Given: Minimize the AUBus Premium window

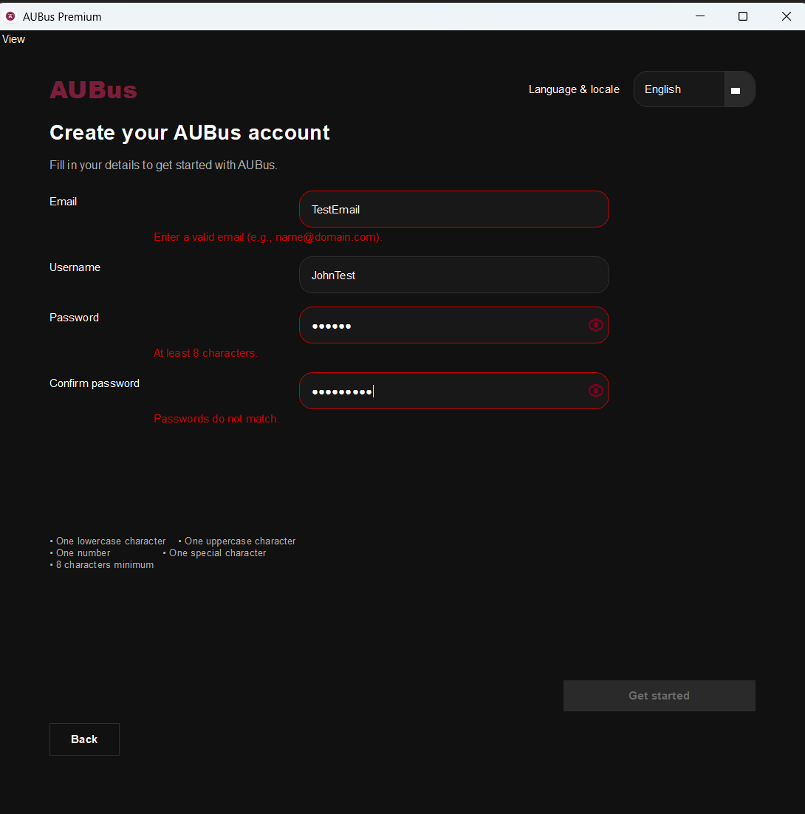Looking at the screenshot, I should [x=700, y=16].
